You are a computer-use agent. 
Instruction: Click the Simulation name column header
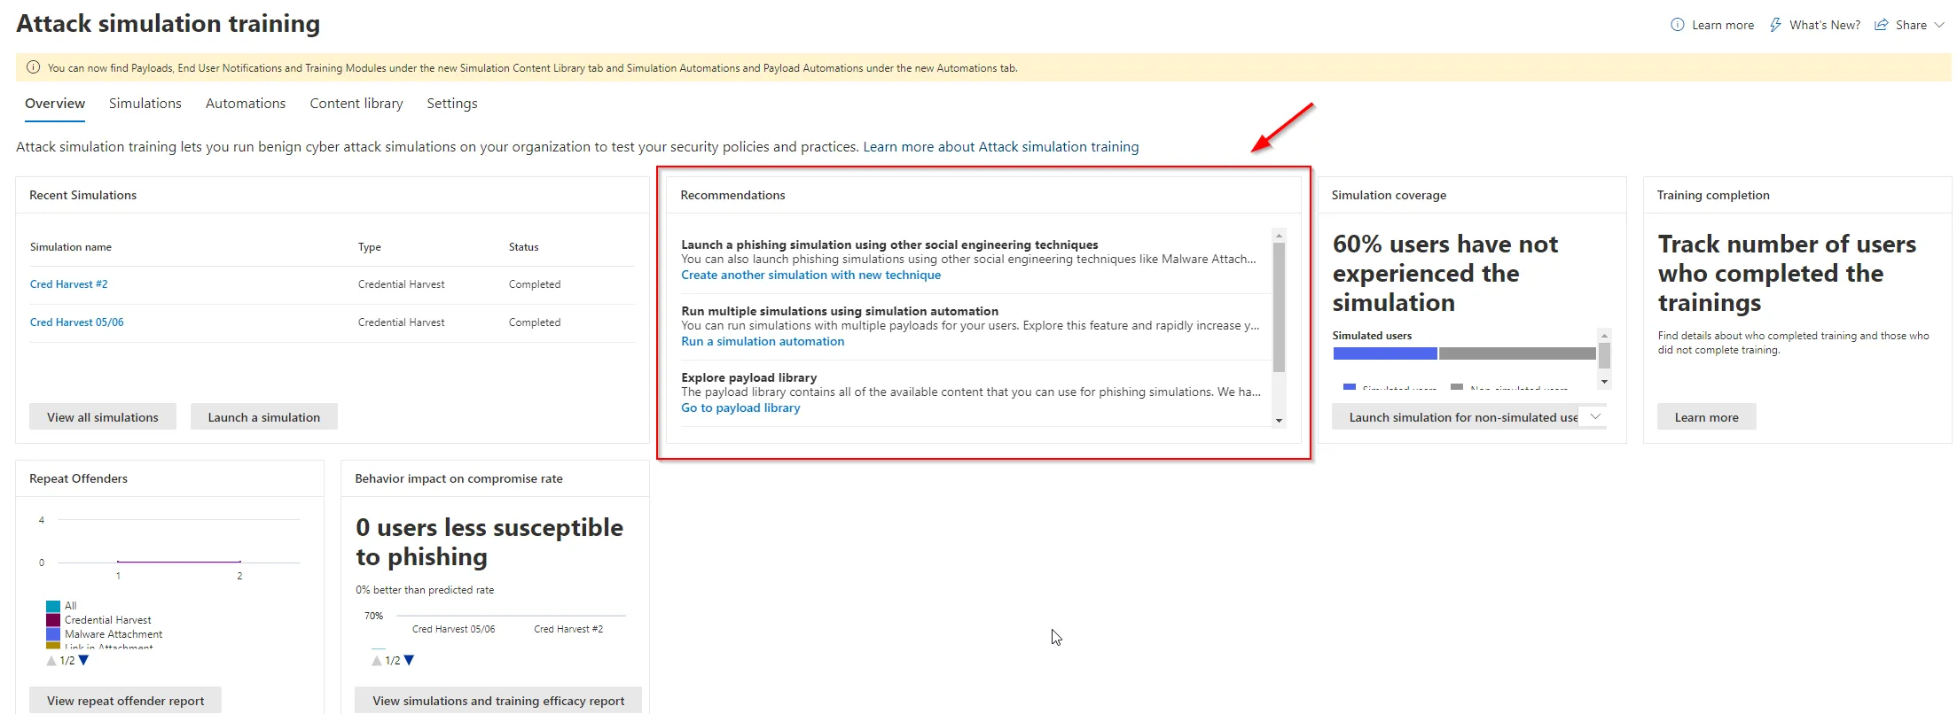[x=71, y=247]
